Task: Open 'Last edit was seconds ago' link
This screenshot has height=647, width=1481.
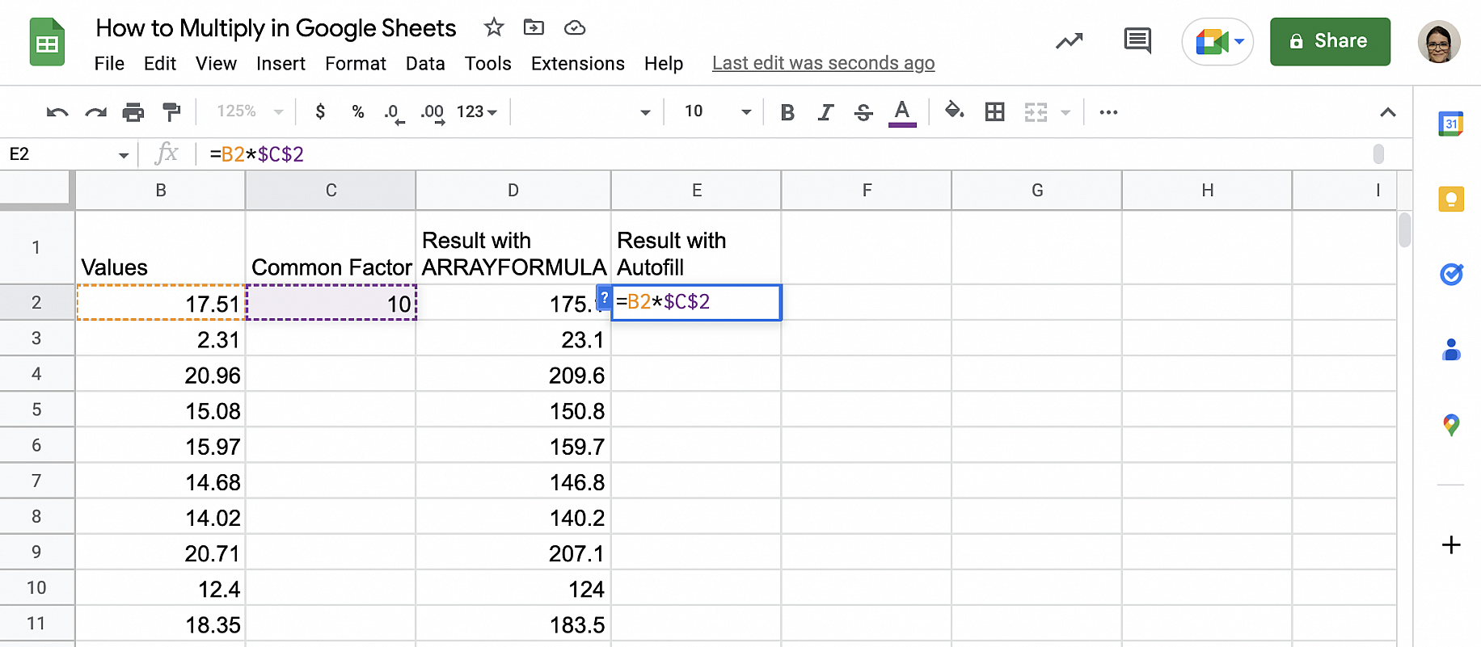Action: 823,63
